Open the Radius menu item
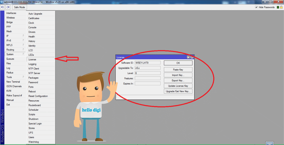Image resolution: width=284 pixels, height=145 pixels. pos(15,73)
